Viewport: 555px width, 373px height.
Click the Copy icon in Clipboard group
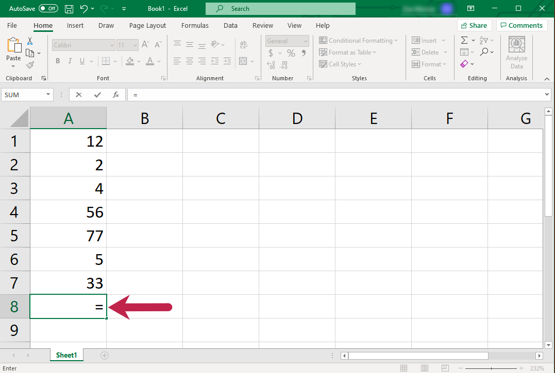pos(30,53)
